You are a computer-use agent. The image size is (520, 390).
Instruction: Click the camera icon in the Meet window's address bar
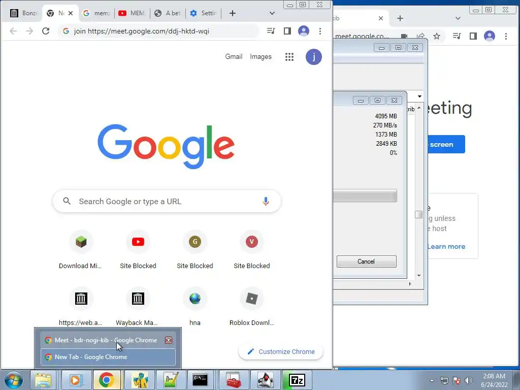[x=404, y=36]
